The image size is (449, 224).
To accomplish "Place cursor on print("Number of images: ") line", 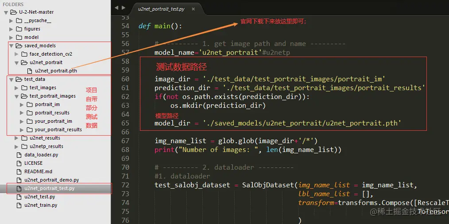I will point(248,150).
